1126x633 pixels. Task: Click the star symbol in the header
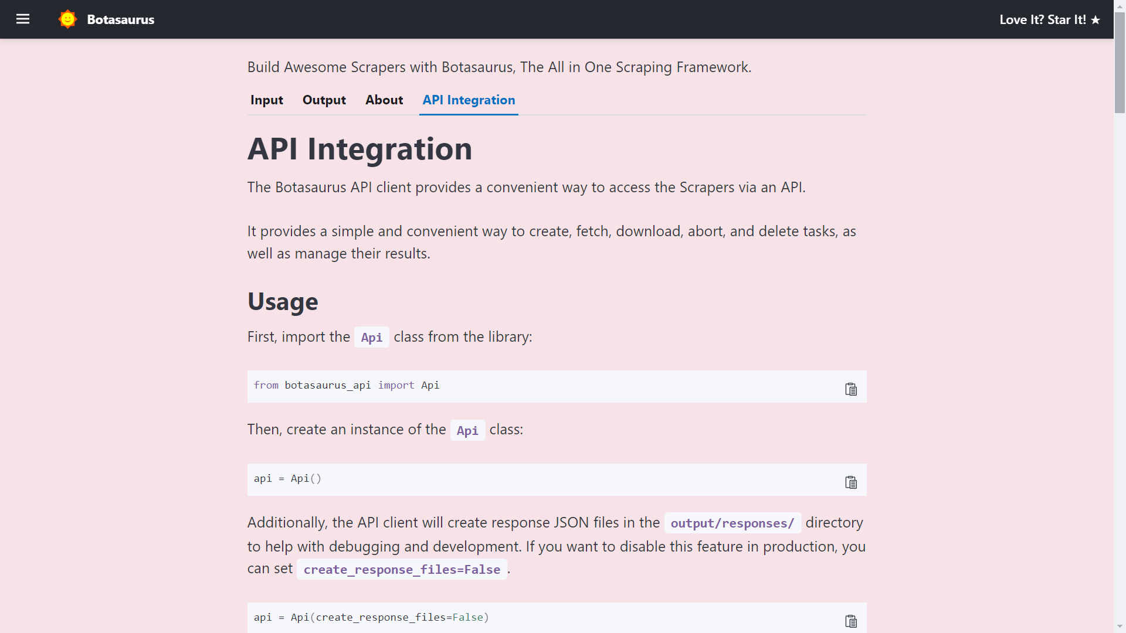coord(1096,19)
